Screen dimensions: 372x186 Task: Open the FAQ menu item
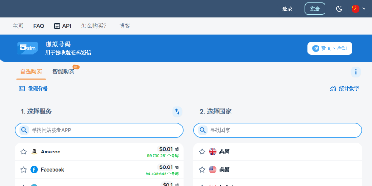tap(39, 26)
